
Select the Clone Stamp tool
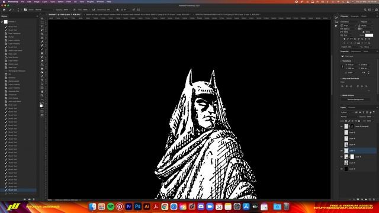click(42, 53)
